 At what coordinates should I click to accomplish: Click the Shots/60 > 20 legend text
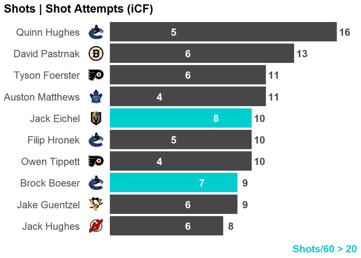pyautogui.click(x=324, y=249)
